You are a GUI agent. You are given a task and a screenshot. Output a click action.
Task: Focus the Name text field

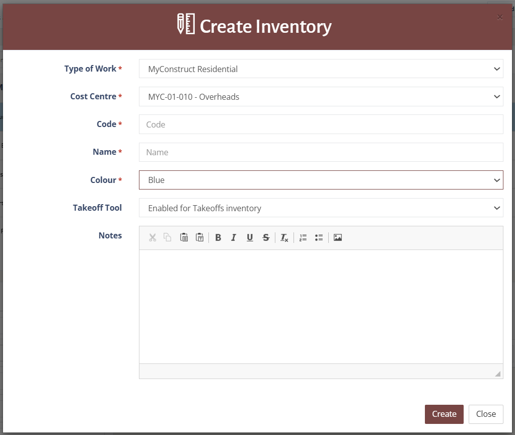(321, 152)
